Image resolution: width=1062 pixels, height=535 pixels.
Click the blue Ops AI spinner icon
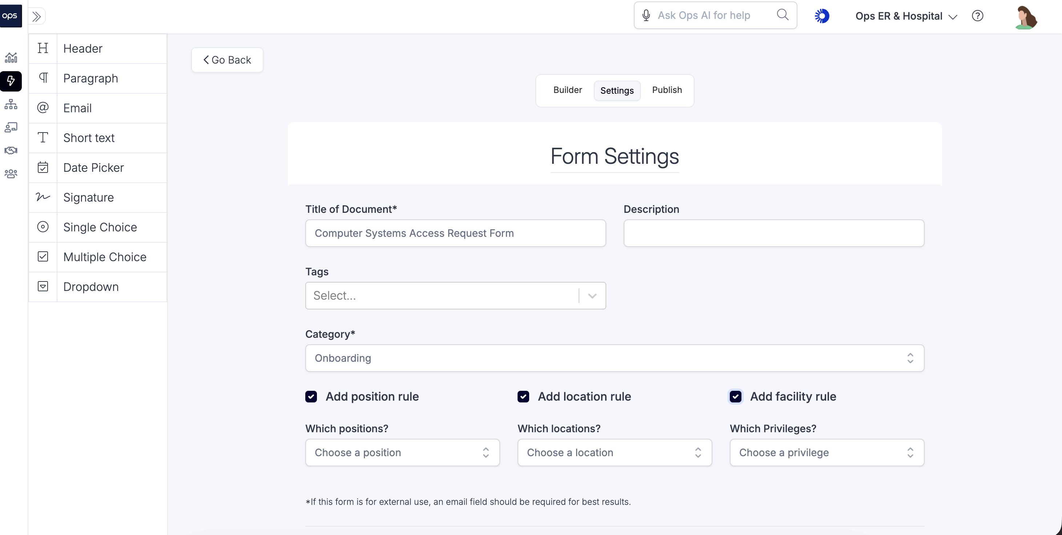(x=822, y=16)
